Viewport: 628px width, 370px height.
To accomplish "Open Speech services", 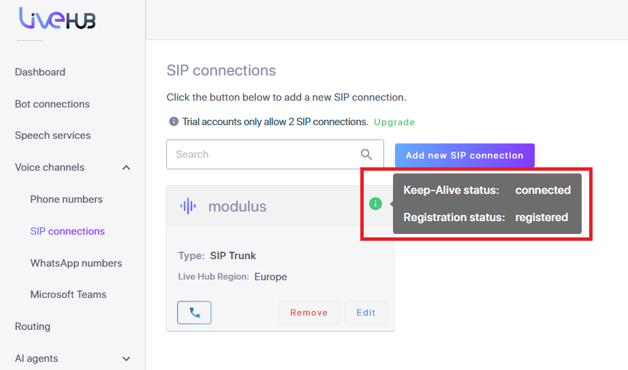I will click(52, 135).
